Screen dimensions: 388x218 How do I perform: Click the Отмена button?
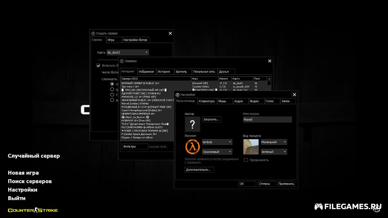click(x=267, y=184)
